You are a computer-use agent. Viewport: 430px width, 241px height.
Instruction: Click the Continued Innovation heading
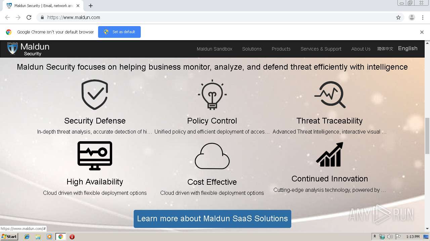click(x=330, y=179)
